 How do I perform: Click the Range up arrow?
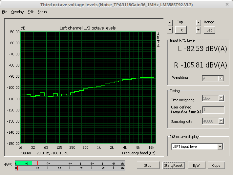pos(198,23)
